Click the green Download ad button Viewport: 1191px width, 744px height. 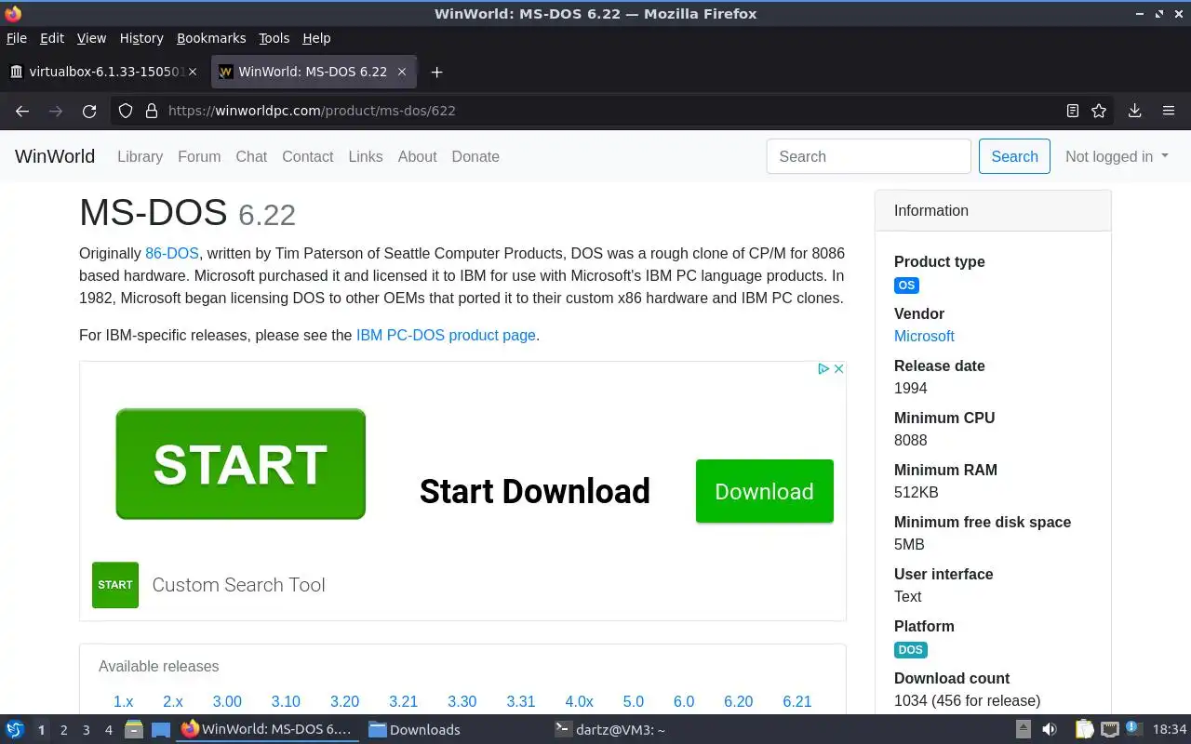coord(765,491)
